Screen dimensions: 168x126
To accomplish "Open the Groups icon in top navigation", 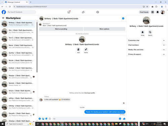I will 98,12.
